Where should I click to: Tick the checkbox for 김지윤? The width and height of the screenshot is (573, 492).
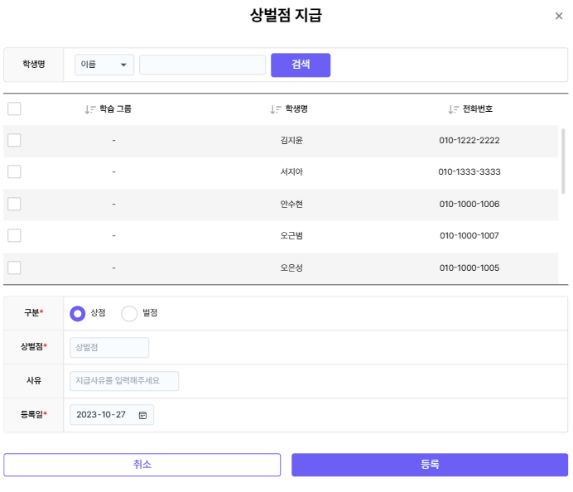14,140
